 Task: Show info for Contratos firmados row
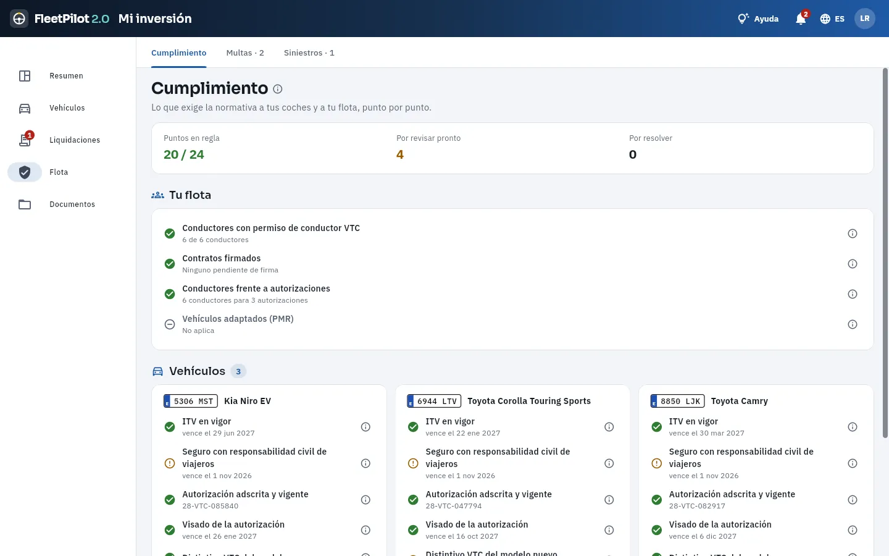[x=853, y=264]
